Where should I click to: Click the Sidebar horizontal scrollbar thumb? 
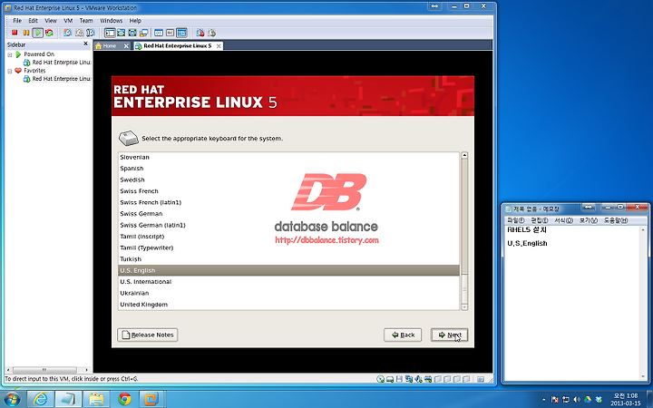(x=44, y=369)
